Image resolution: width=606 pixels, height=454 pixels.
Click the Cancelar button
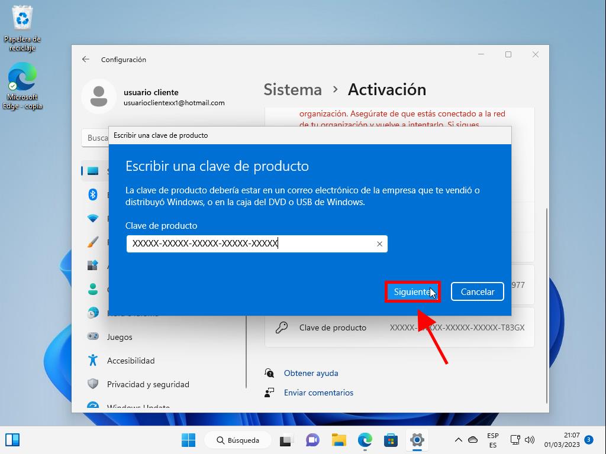(477, 292)
